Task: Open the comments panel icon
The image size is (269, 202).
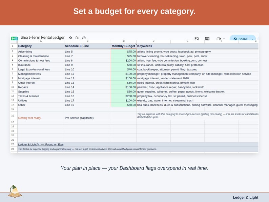Action: tap(207, 39)
